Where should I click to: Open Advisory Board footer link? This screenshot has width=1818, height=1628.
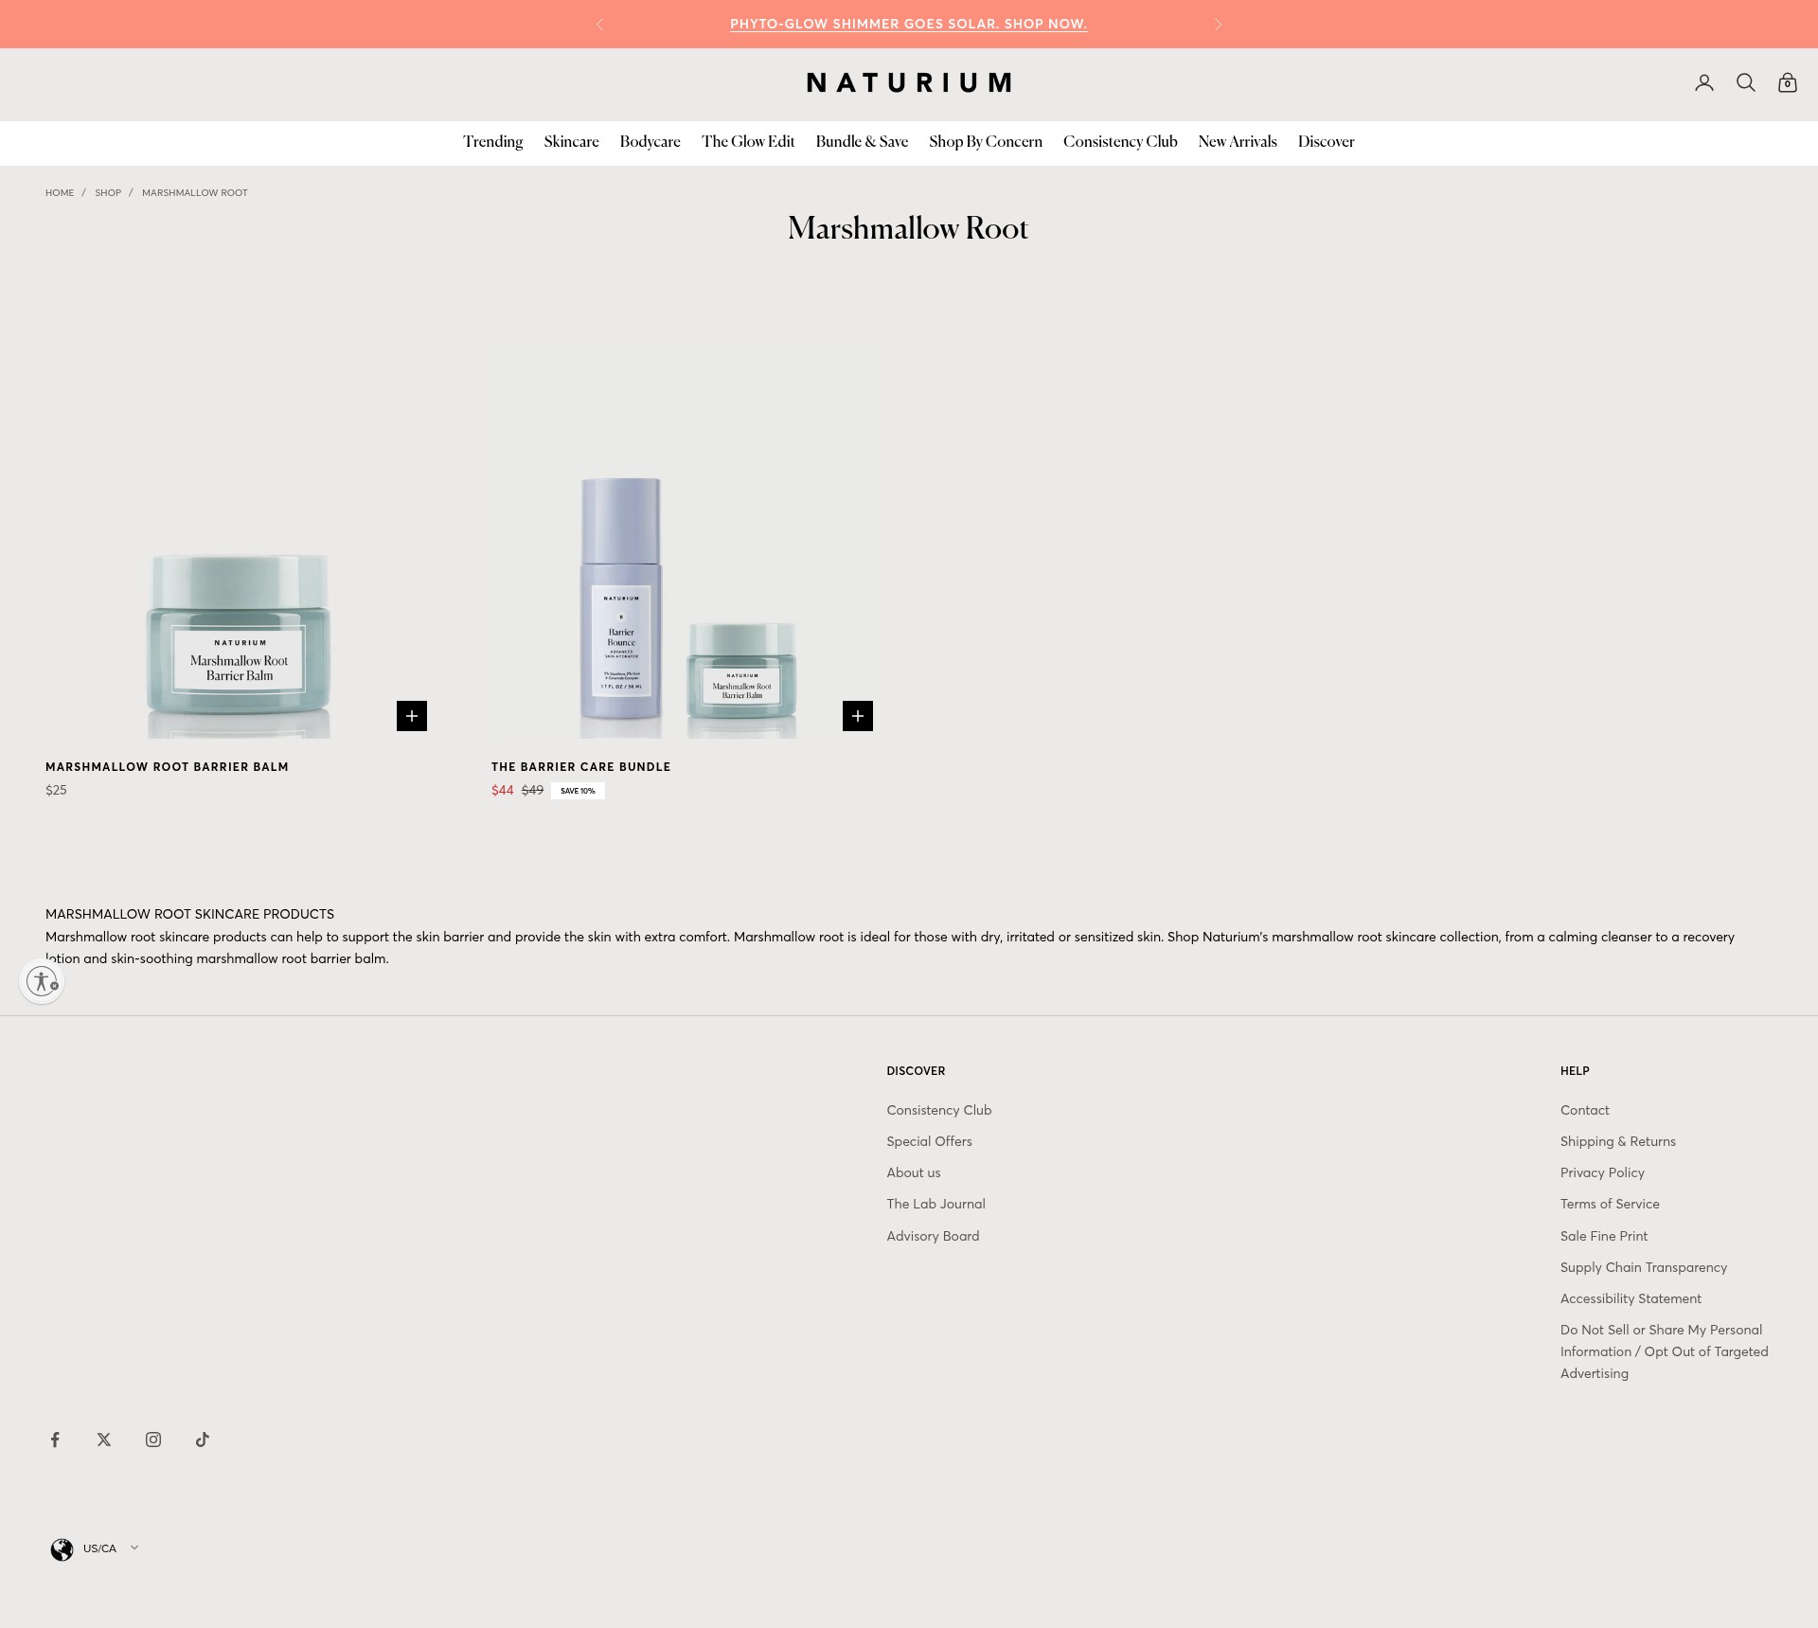933,1236
